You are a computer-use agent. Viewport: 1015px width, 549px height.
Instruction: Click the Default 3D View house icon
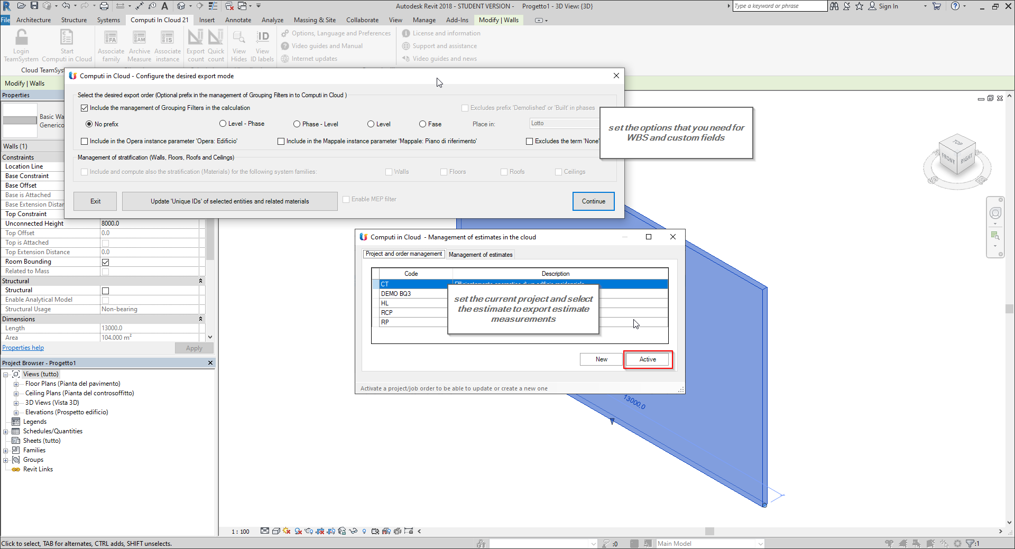point(181,6)
